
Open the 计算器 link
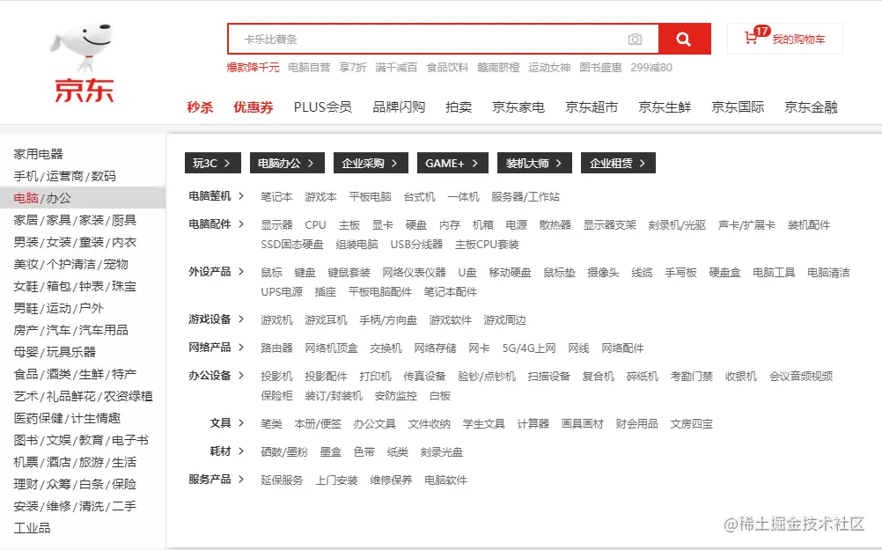[533, 424]
